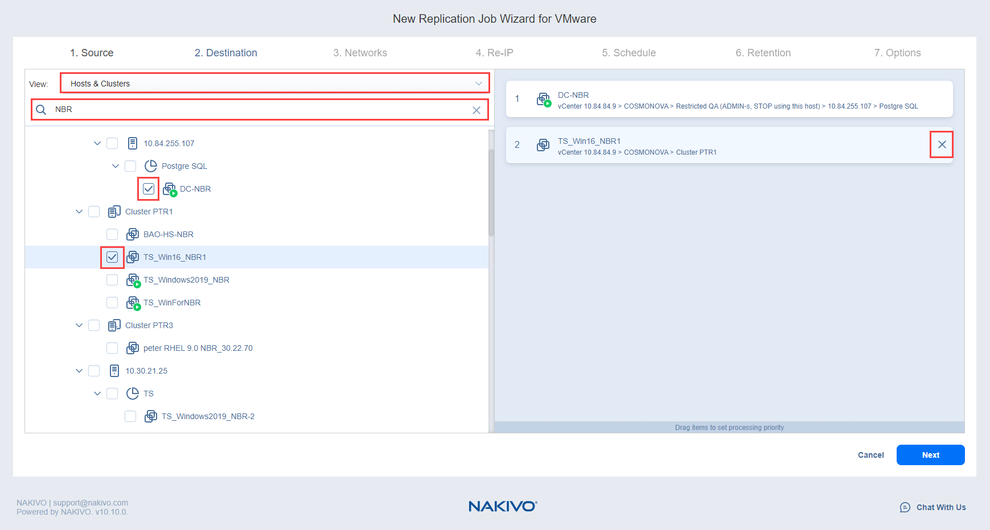The width and height of the screenshot is (990, 530).
Task: Check the TS_Windows2019_NBR checkbox
Action: click(x=112, y=280)
